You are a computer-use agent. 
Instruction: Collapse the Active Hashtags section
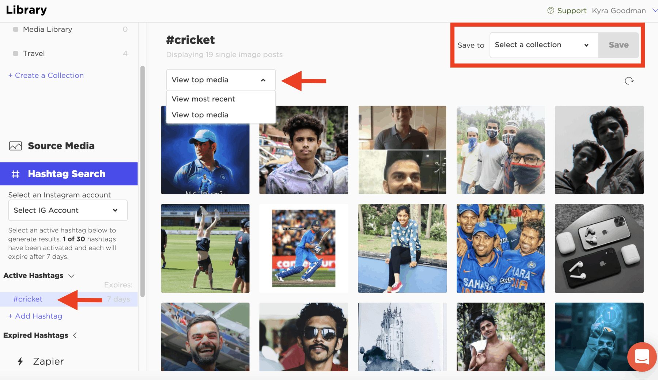[71, 276]
